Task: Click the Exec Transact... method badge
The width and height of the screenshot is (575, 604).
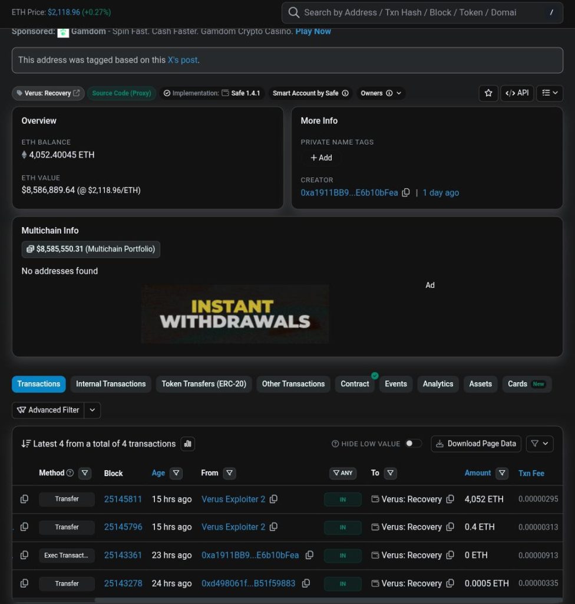Action: coord(67,556)
